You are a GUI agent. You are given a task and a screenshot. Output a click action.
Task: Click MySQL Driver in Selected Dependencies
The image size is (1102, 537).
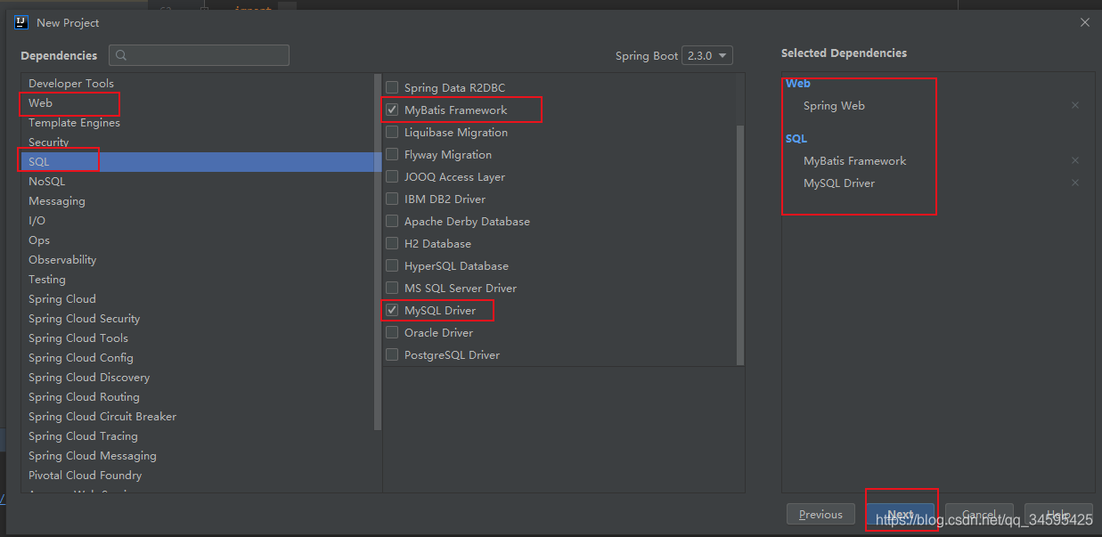[x=839, y=183]
